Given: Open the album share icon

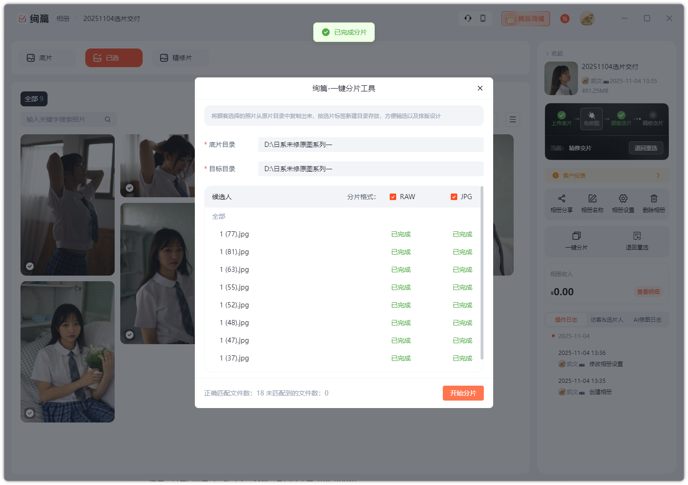Looking at the screenshot, I should click(x=561, y=199).
